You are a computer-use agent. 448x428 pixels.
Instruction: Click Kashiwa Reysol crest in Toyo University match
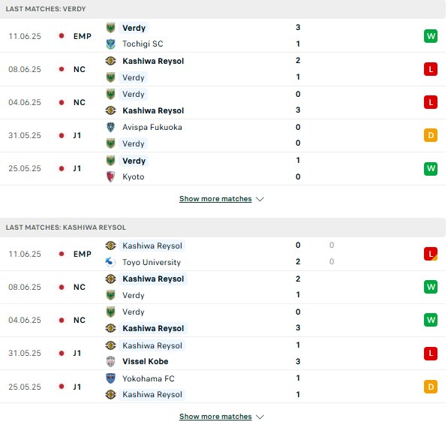pyautogui.click(x=110, y=246)
